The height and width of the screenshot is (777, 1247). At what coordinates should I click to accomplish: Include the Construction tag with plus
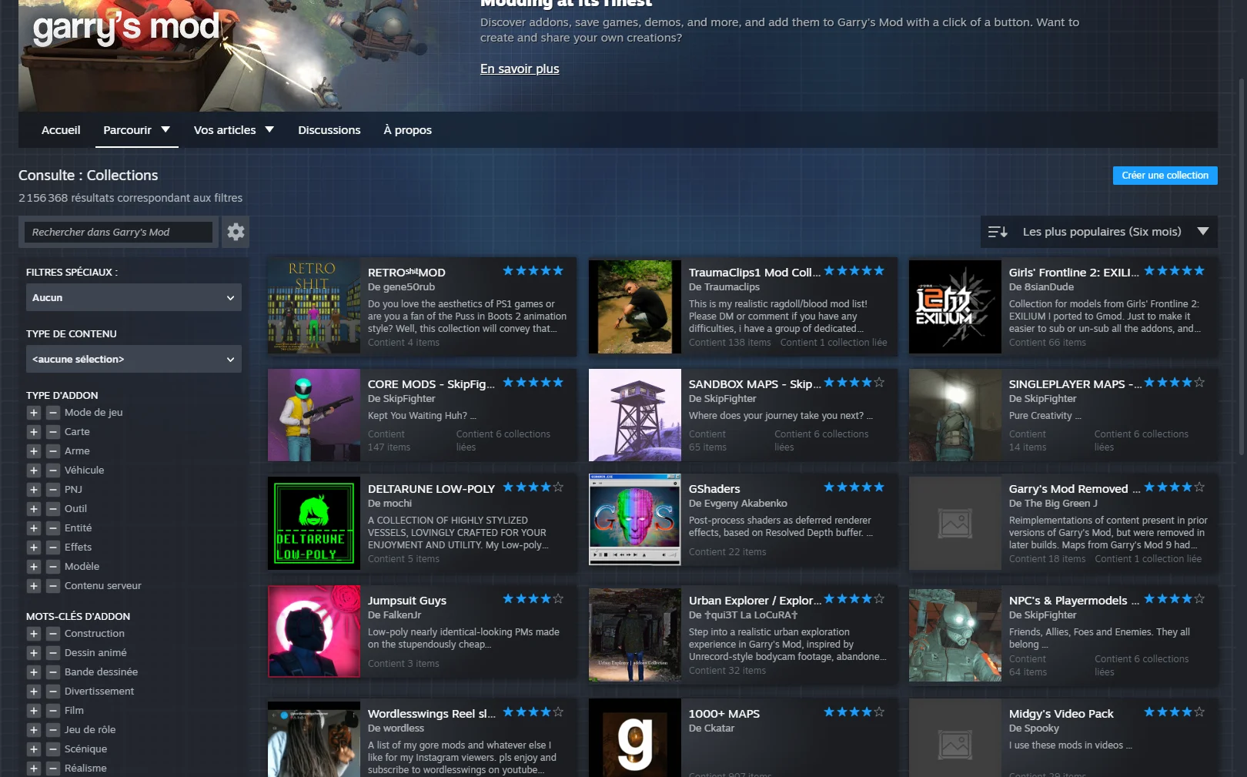pyautogui.click(x=33, y=634)
